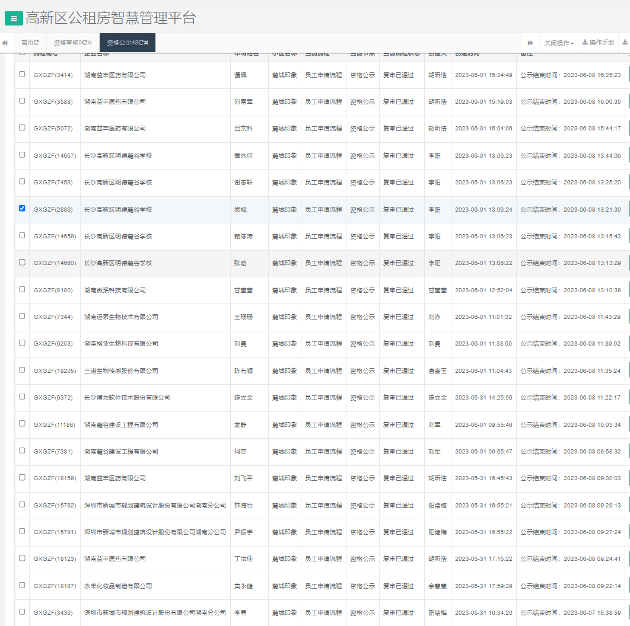The height and width of the screenshot is (626, 630).
Task: Reload the 资格公示 tab via refresh icon
Action: (x=141, y=43)
